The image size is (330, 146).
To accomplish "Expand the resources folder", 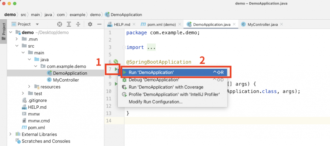I will (29, 87).
